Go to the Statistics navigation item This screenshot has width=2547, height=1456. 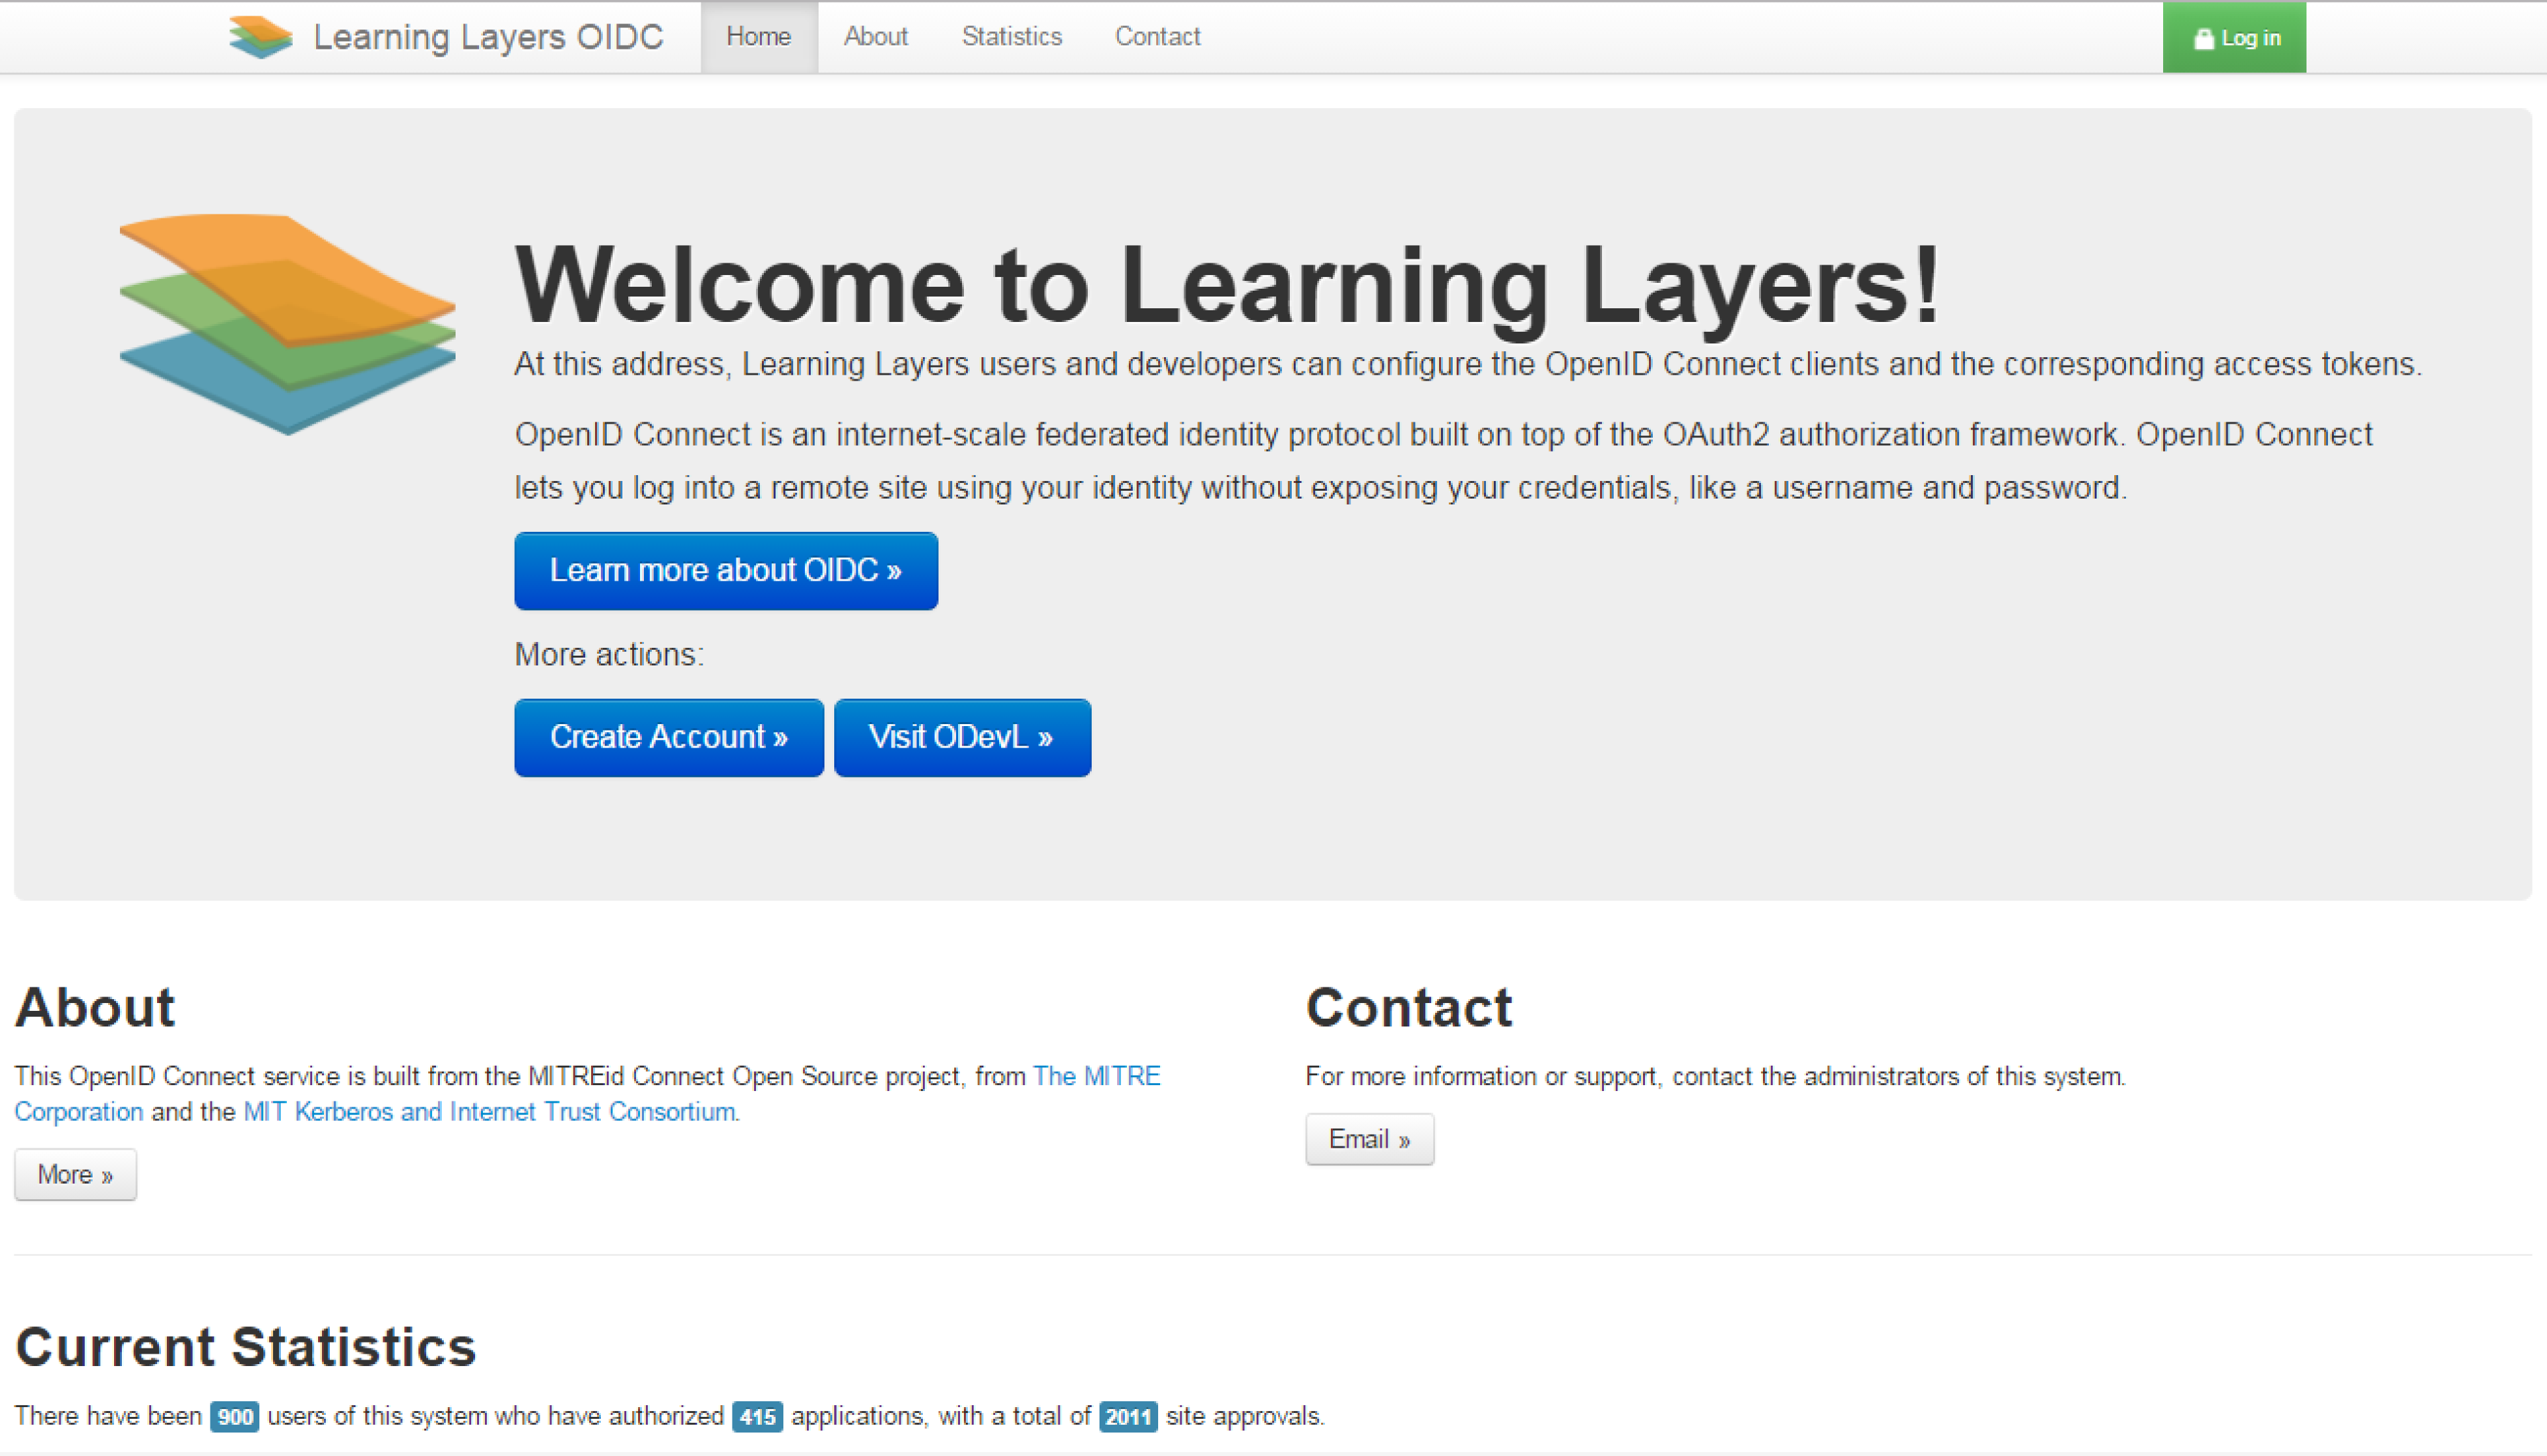click(1011, 37)
